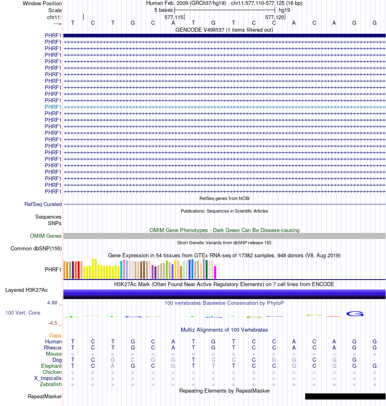Open the GENCODE V49lift37 track title
The height and width of the screenshot is (406, 386).
coord(224,30)
